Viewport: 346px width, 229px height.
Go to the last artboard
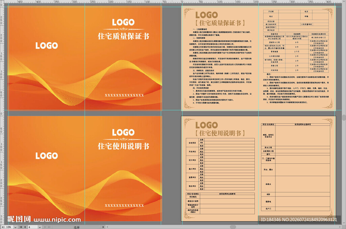tap(49, 227)
